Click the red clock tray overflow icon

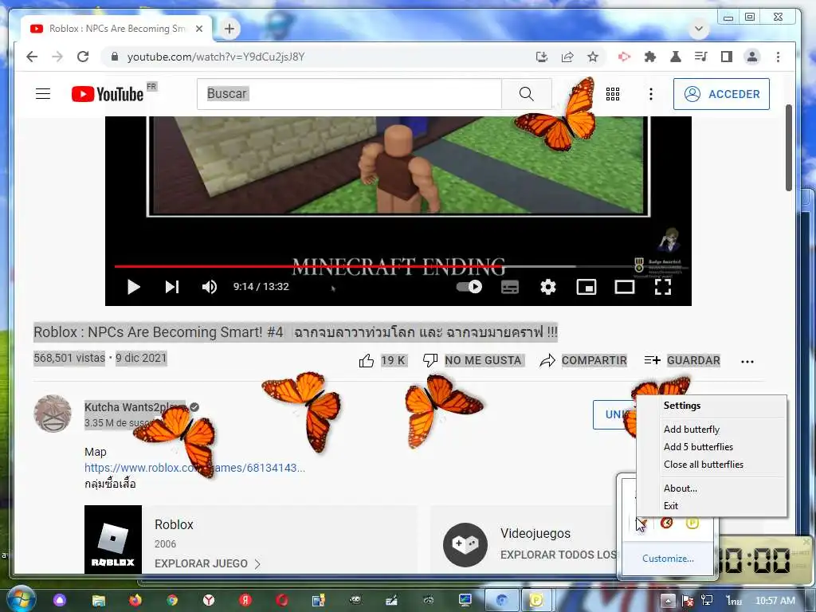[x=667, y=523]
